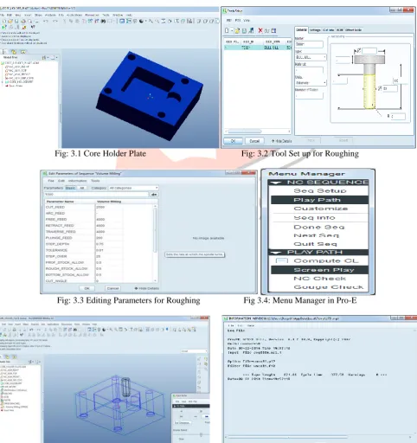Open Model Tree Settings dropdown in Core Holder window
Screen dimensions: 417x443
[55, 58]
